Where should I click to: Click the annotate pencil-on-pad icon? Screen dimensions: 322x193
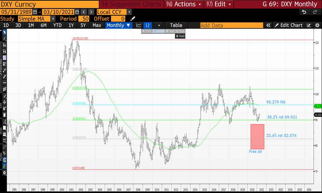click(309, 25)
